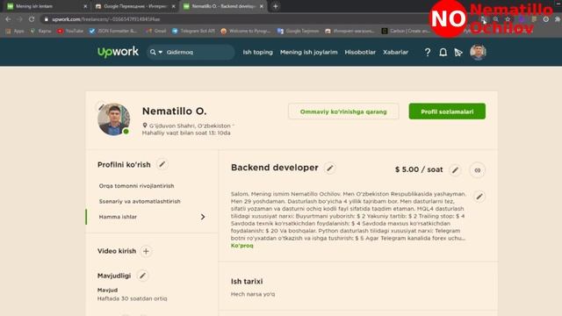The width and height of the screenshot is (562, 316).
Task: Open the Gmail bookmark
Action: [x=156, y=32]
